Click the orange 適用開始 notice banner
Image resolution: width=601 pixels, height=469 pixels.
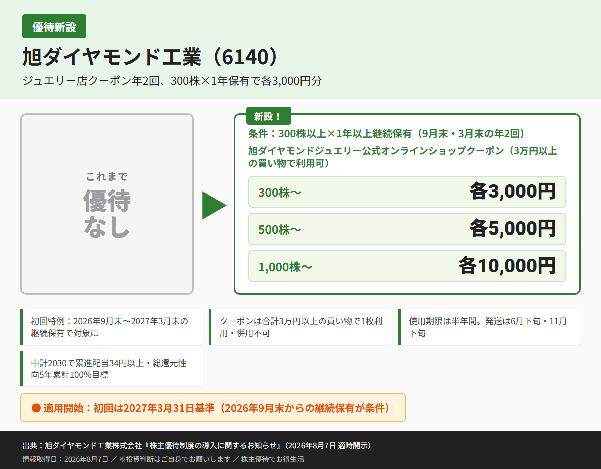pyautogui.click(x=213, y=408)
